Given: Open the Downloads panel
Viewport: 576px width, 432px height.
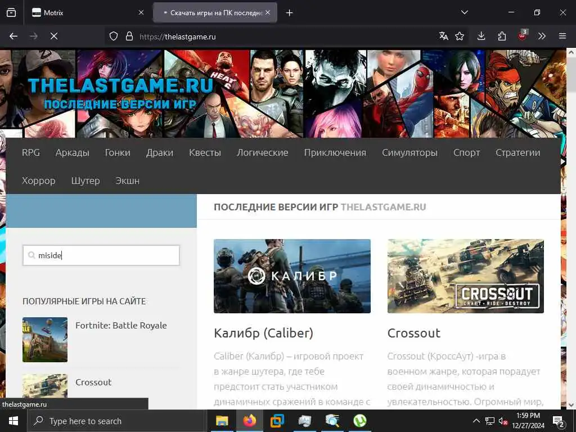Looking at the screenshot, I should [481, 36].
